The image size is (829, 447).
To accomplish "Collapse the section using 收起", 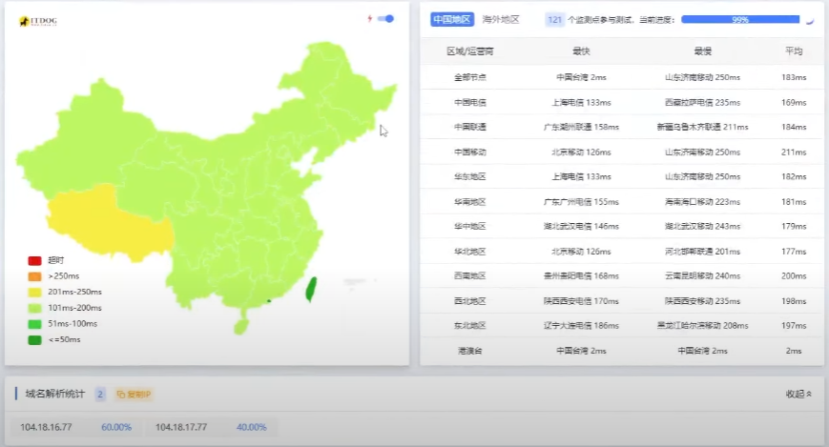I will (x=798, y=394).
